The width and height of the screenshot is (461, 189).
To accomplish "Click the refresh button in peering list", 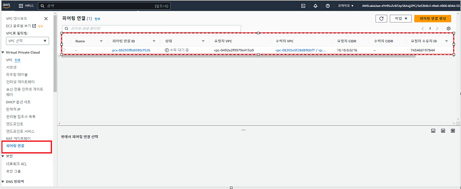I will pos(381,19).
